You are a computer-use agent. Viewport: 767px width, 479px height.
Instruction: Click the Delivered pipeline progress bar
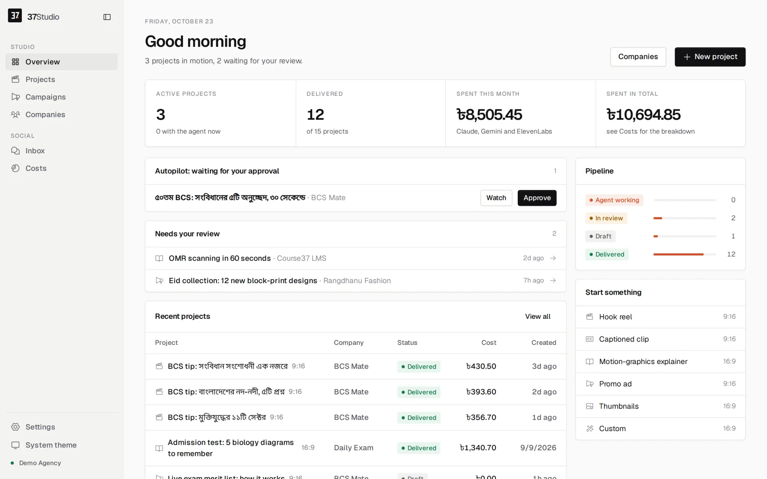tap(685, 254)
